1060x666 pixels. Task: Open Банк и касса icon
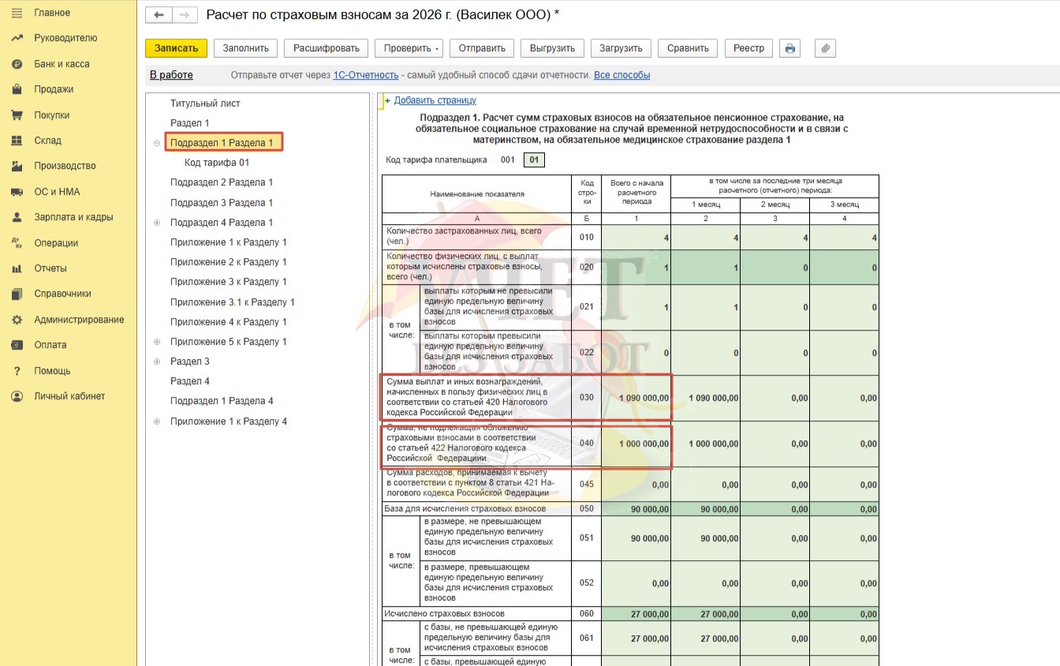[17, 64]
